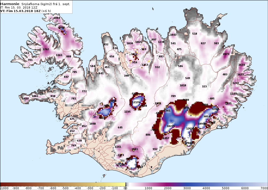Click the Harmonie title in the header box
Screen dimensions: 268x190
pyautogui.click(x=10, y=4)
